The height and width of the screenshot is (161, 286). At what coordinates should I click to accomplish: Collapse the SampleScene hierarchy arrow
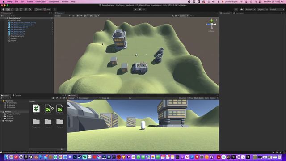pyautogui.click(x=5, y=18)
